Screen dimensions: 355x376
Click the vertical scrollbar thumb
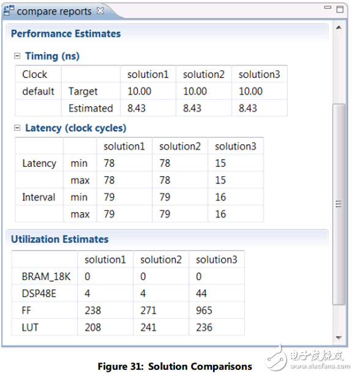click(339, 204)
